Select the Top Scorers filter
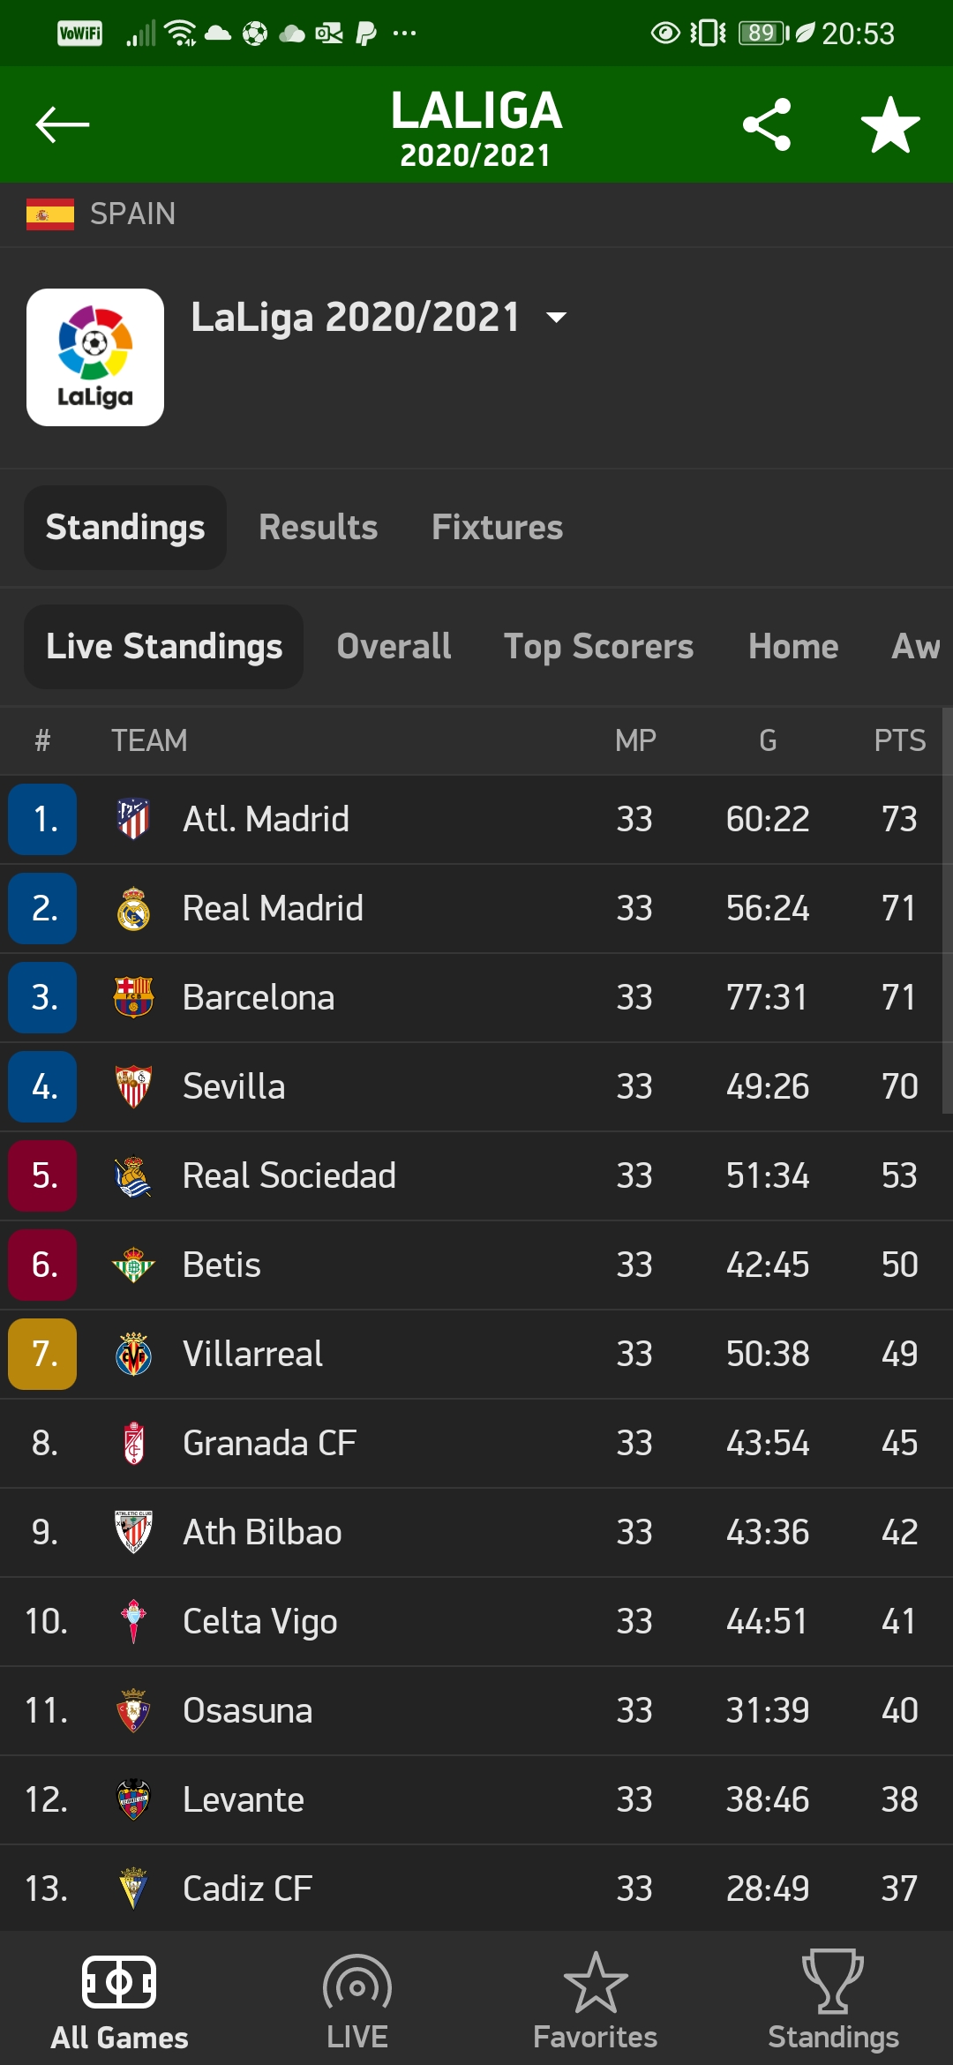Viewport: 953px width, 2065px height. pyautogui.click(x=598, y=646)
